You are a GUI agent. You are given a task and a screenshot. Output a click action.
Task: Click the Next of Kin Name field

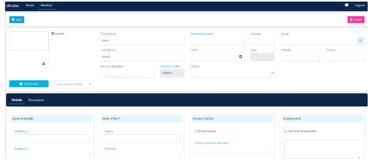(x=142, y=138)
